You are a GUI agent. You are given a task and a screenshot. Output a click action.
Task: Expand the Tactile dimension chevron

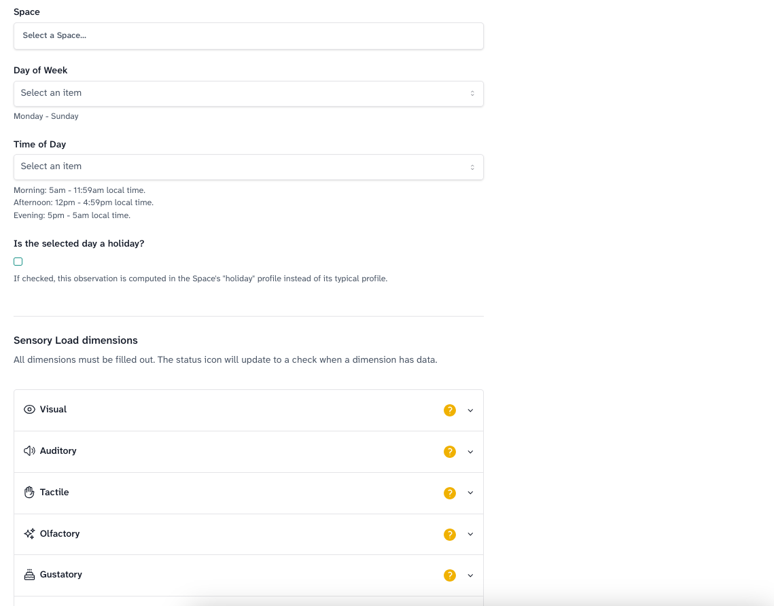tap(470, 493)
